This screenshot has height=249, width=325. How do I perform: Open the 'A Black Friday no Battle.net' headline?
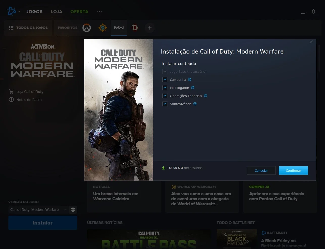(283, 243)
